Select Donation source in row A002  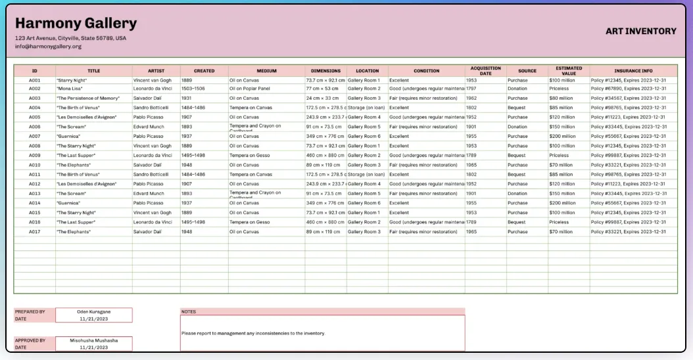tap(527, 89)
